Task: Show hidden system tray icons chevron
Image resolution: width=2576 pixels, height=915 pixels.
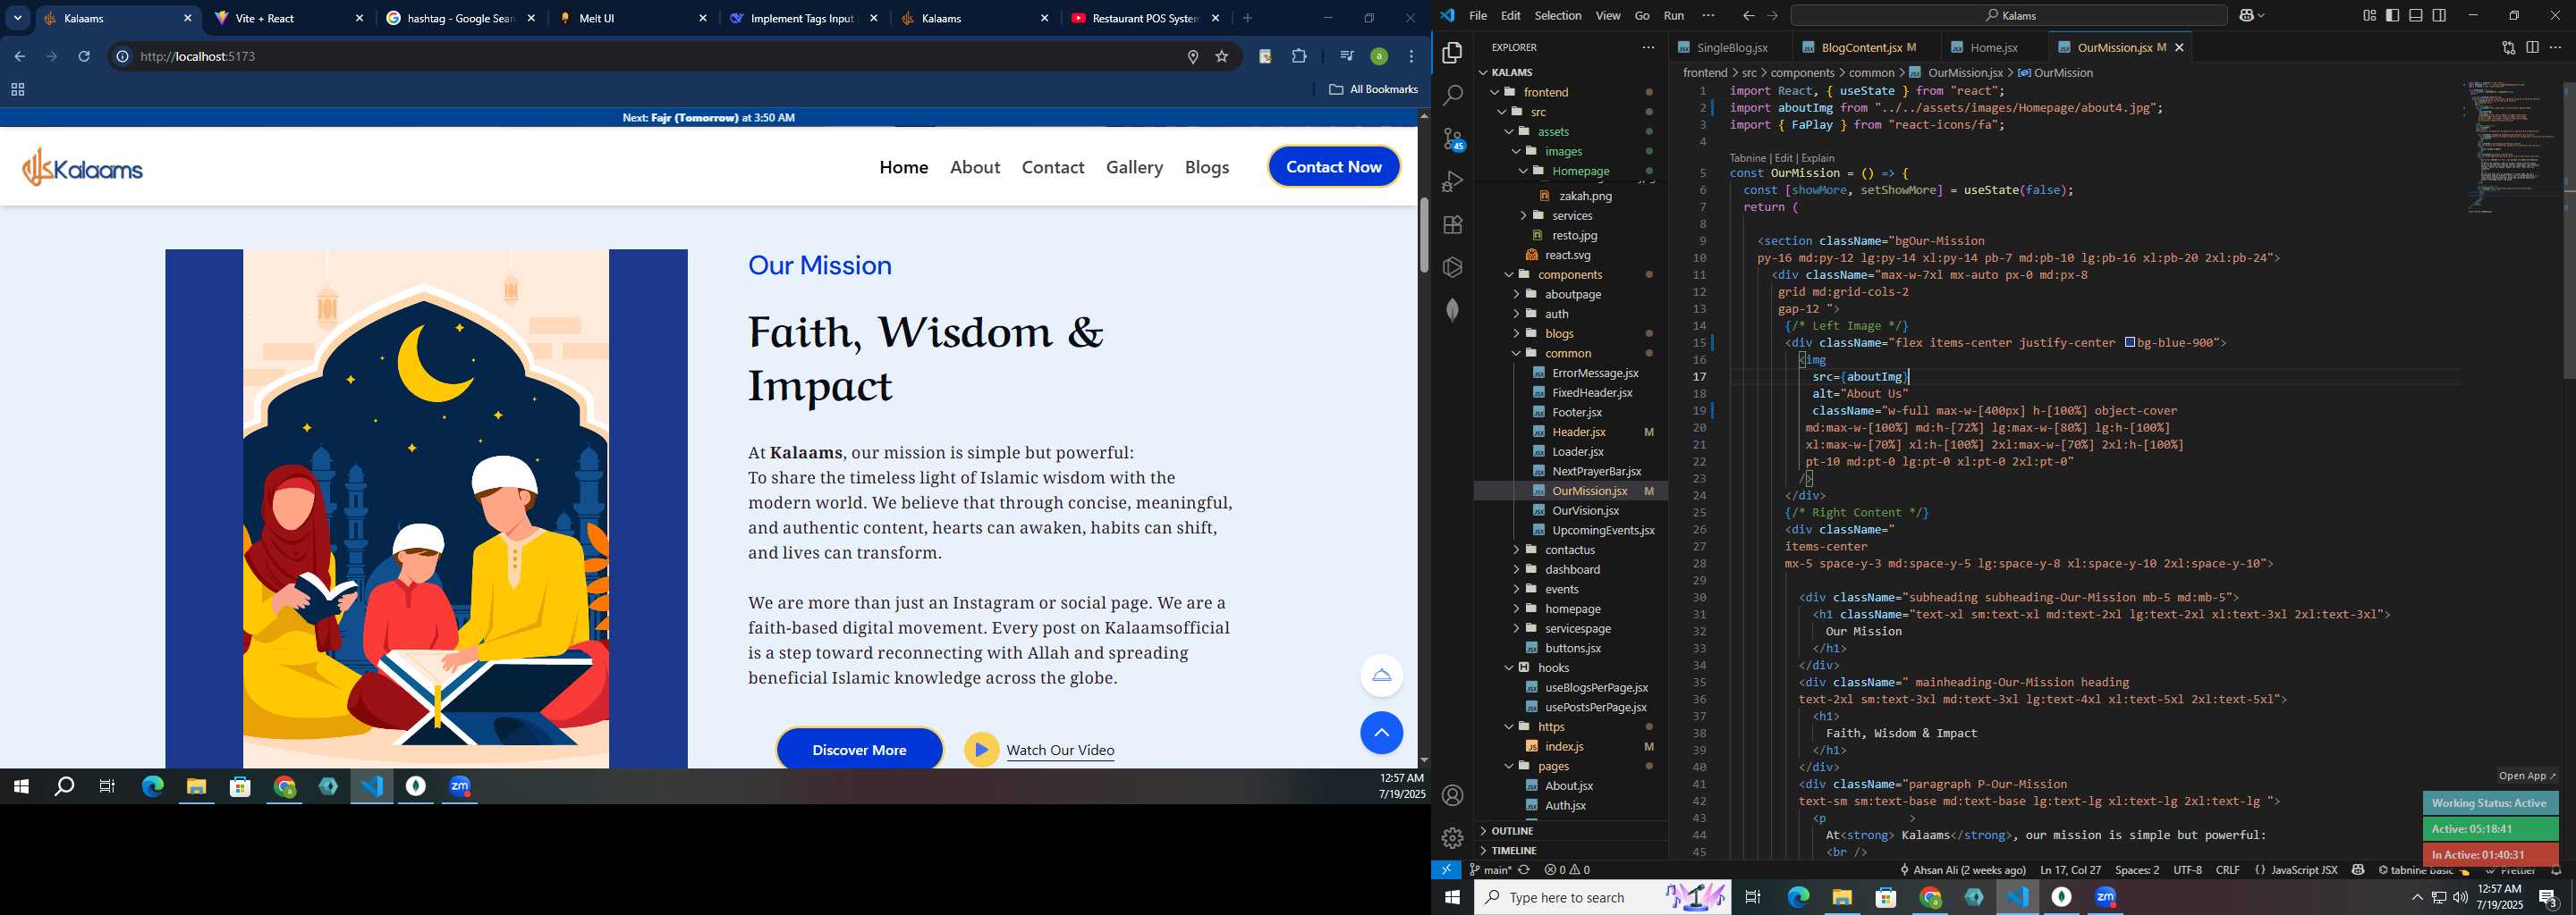Action: click(2417, 897)
